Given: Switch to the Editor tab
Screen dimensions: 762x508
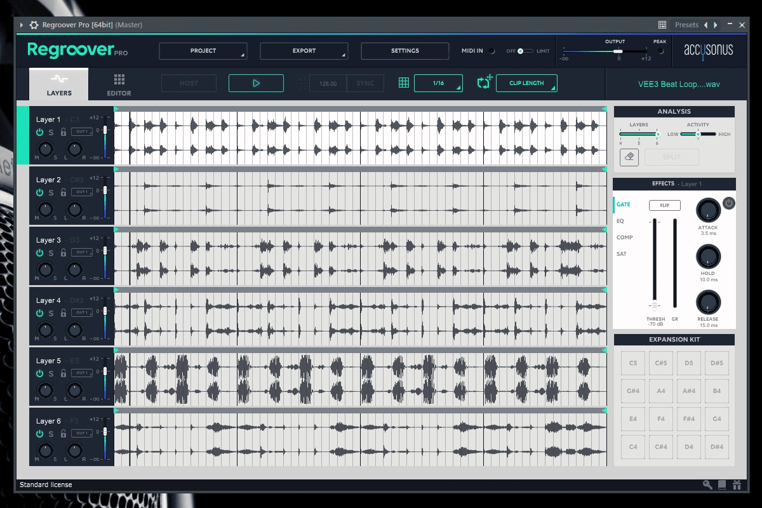Looking at the screenshot, I should coord(119,84).
